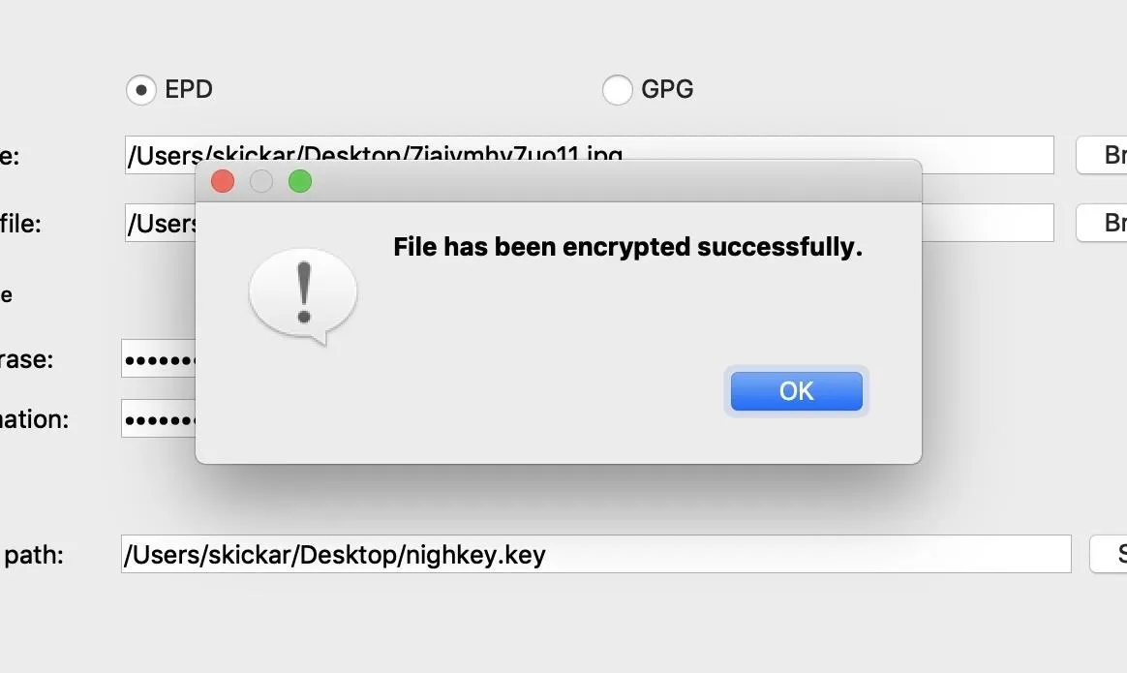The image size is (1127, 673).
Task: Focus the input file path field ending in .jpg
Action: click(x=590, y=155)
